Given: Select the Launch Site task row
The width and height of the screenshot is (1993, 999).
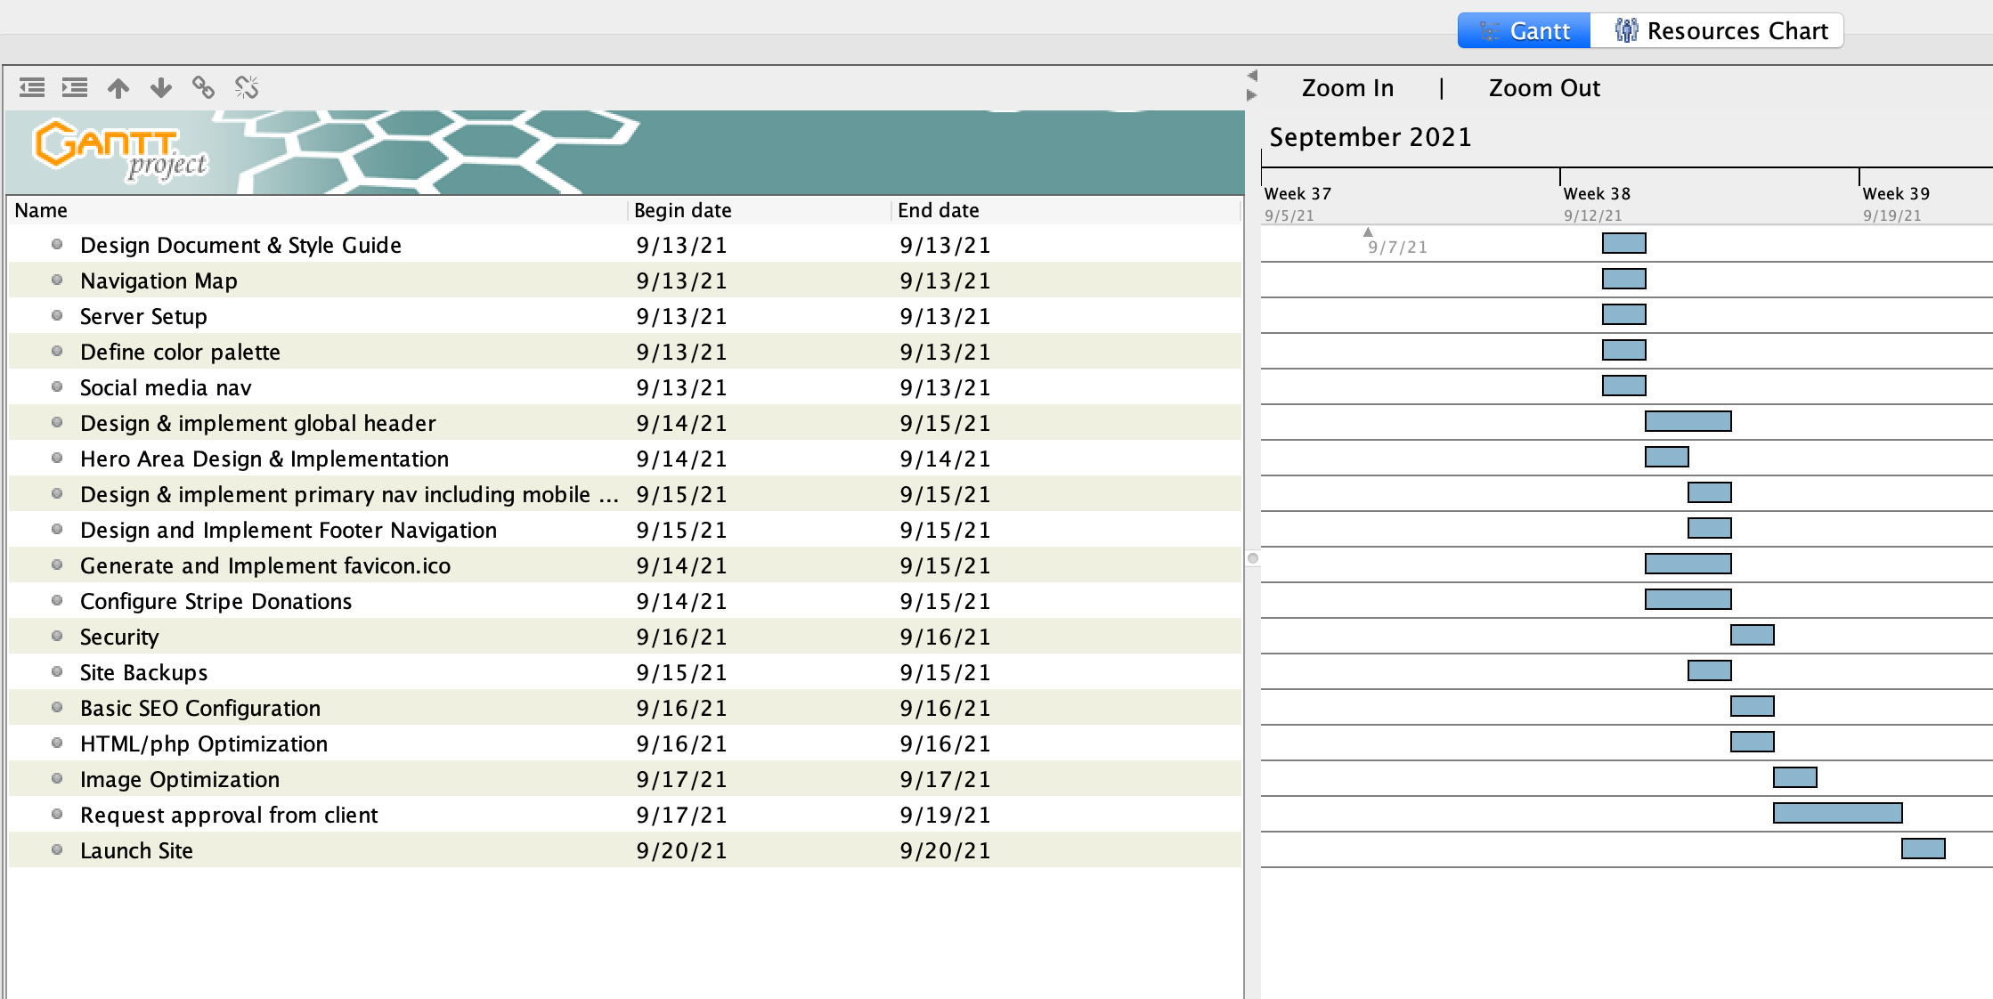Looking at the screenshot, I should coord(136,850).
